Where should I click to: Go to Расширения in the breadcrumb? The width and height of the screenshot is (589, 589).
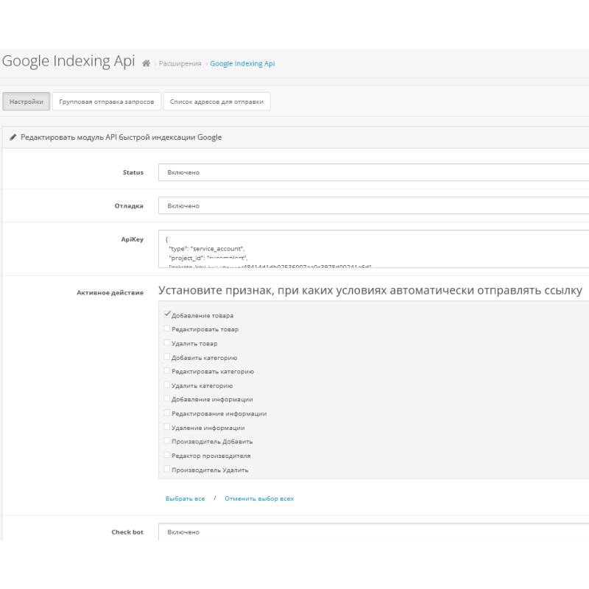(180, 64)
